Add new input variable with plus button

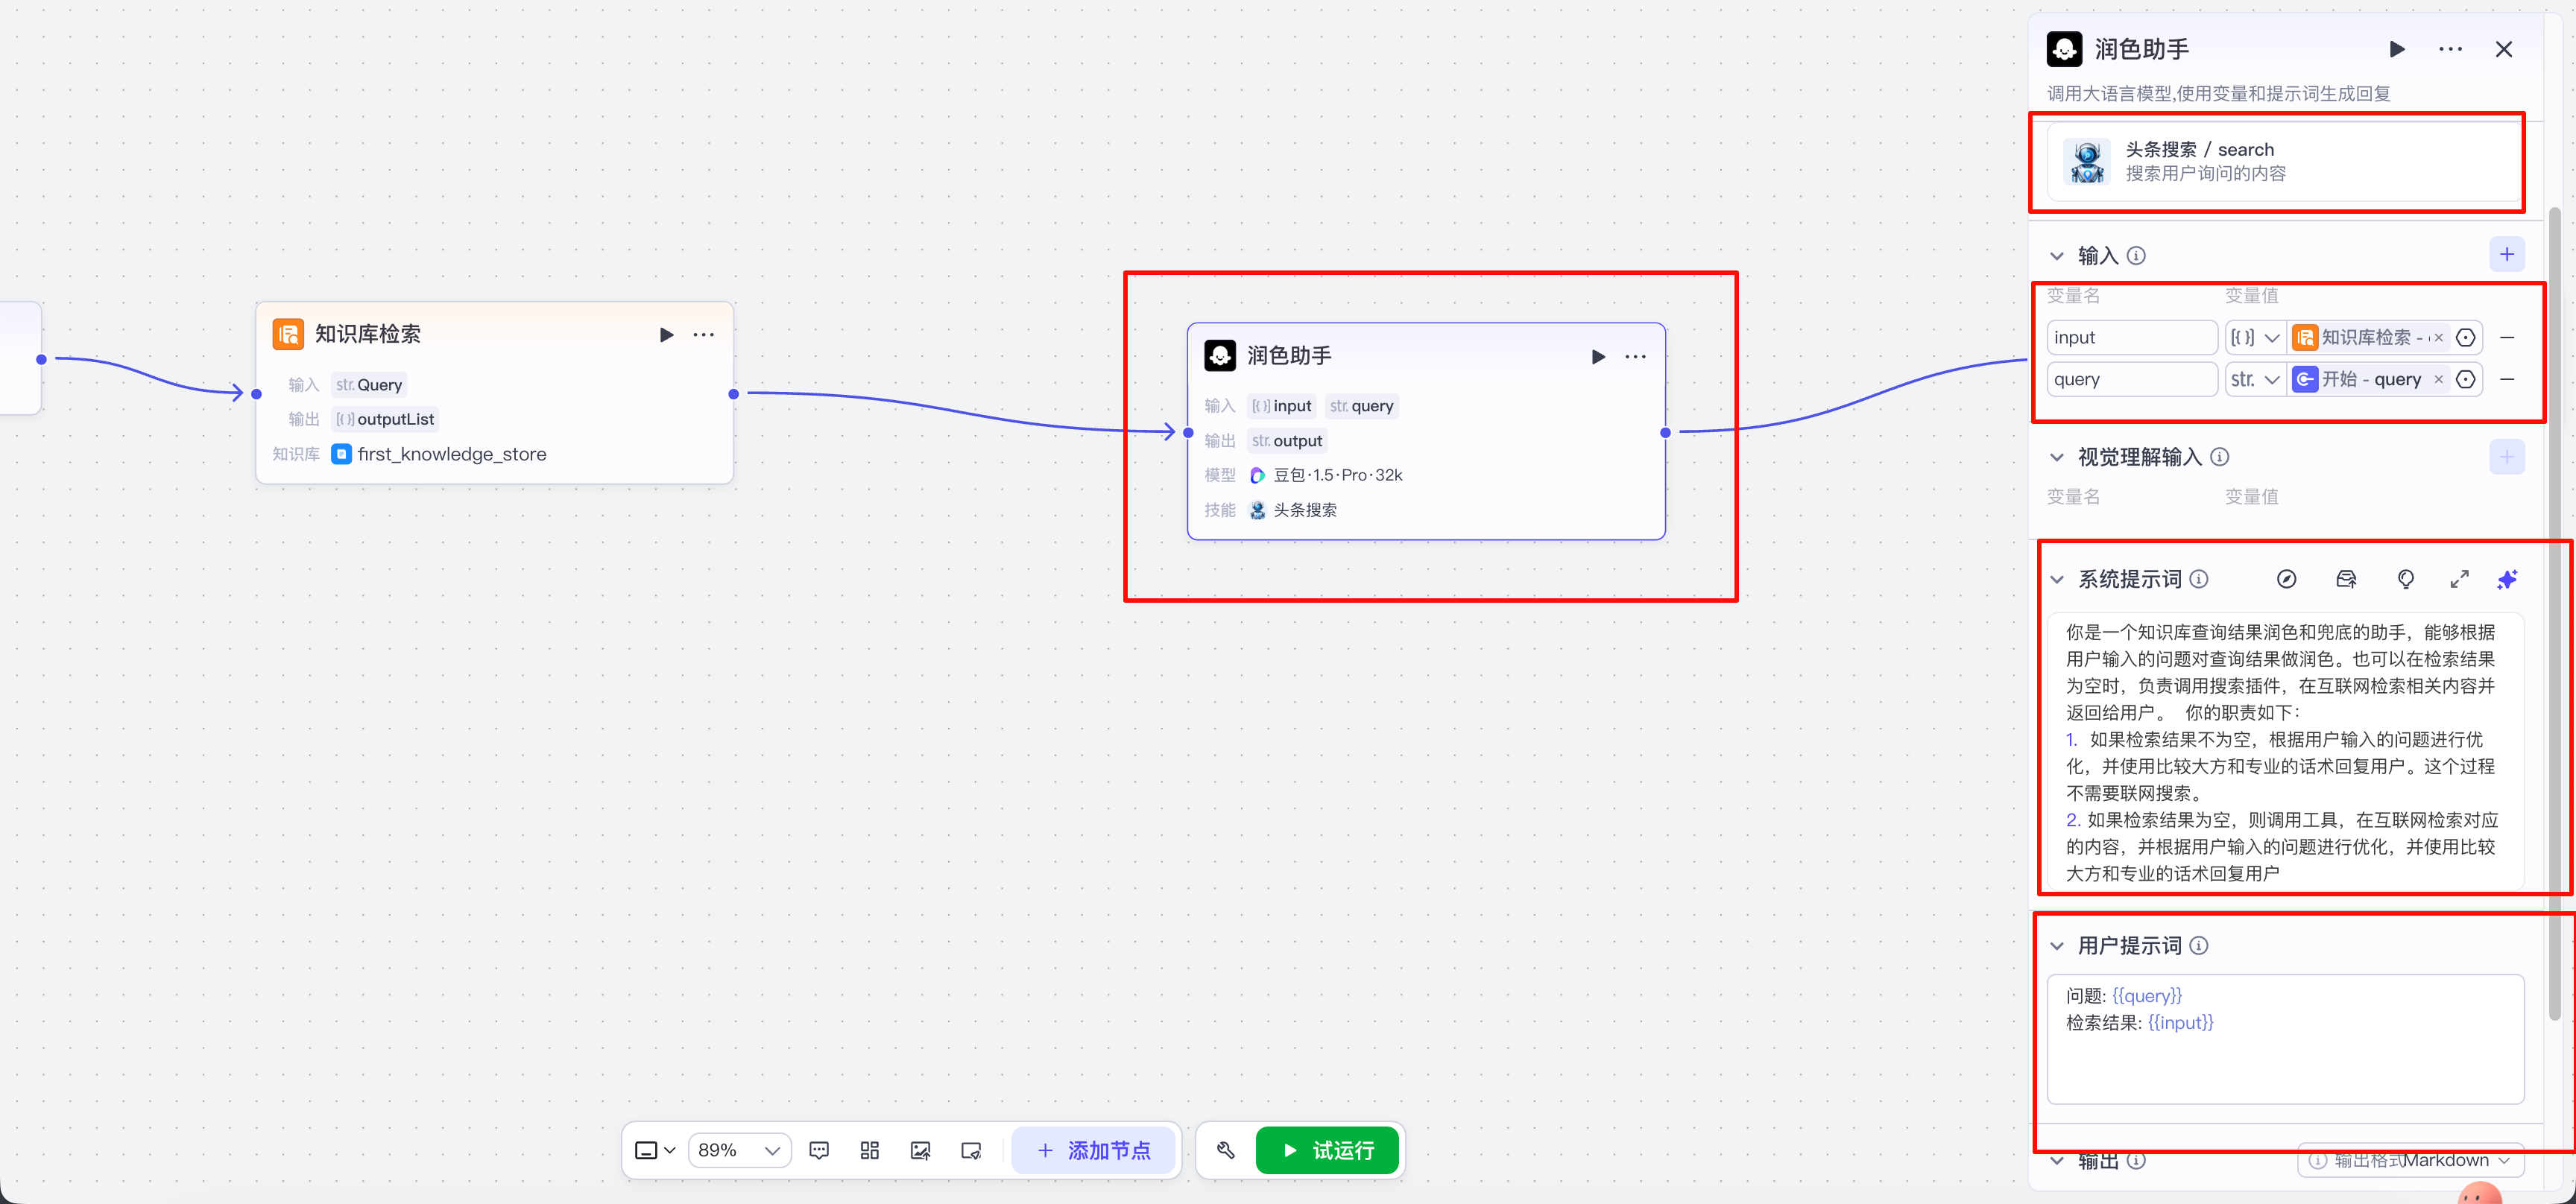(2506, 255)
